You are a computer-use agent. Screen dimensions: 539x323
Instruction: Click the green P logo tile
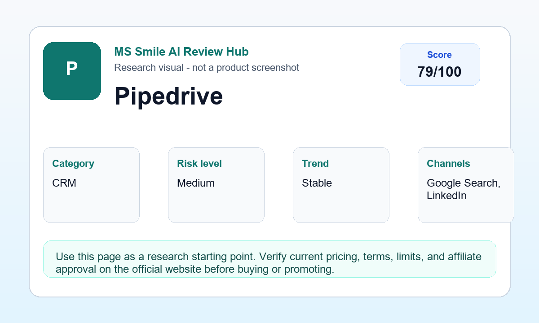point(72,71)
